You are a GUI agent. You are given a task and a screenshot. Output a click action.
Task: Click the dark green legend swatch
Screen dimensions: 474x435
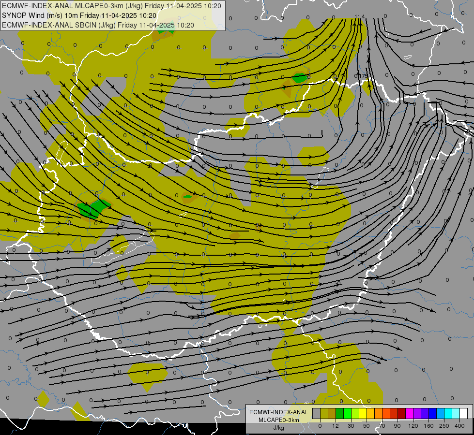pyautogui.click(x=339, y=414)
